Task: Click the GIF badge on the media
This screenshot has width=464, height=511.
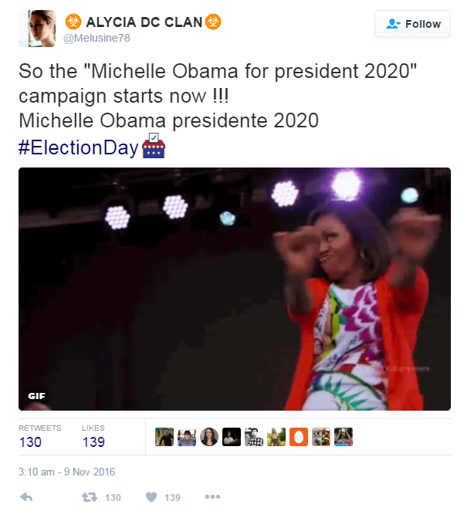Action: 36,396
